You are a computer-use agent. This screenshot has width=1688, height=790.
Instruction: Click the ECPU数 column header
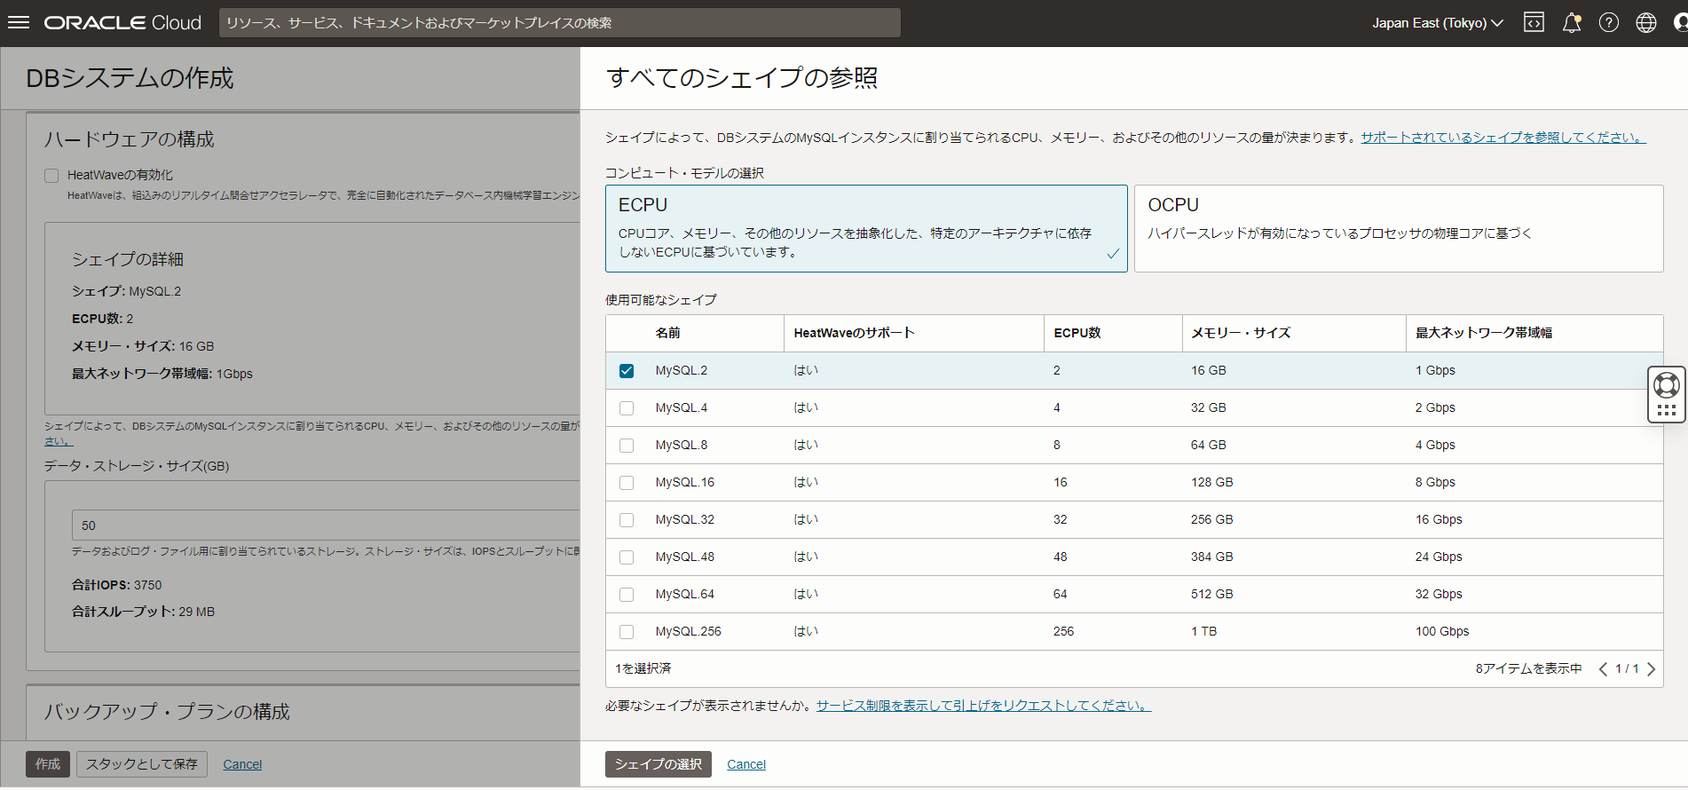pos(1077,333)
